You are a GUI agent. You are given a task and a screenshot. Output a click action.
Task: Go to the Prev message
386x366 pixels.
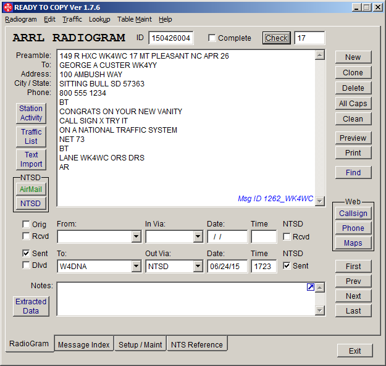coord(353,281)
